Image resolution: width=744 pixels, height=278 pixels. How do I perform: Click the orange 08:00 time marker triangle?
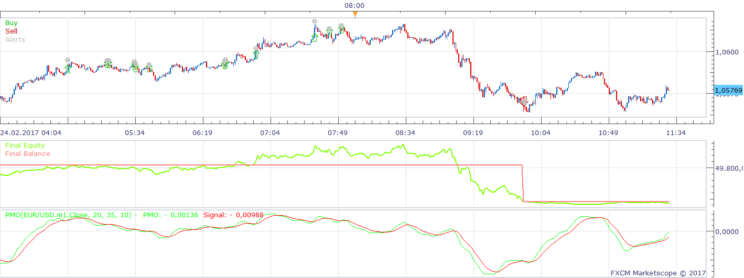355,15
